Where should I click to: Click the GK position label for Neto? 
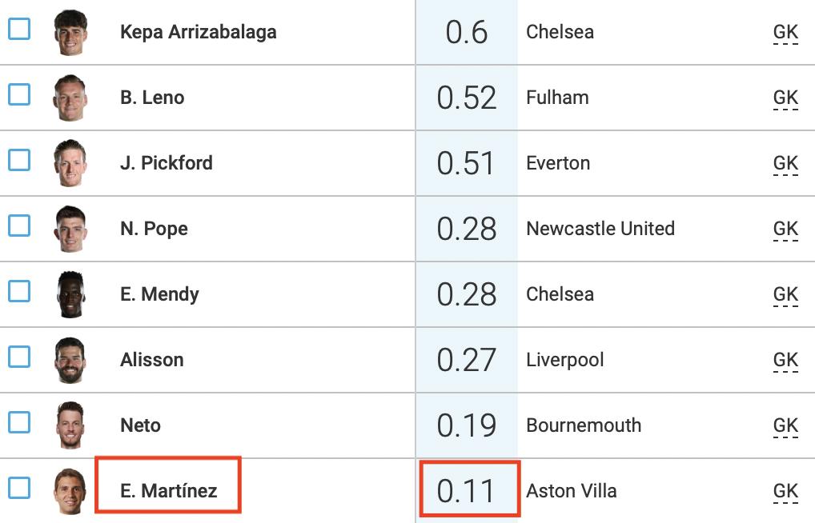[x=785, y=425]
